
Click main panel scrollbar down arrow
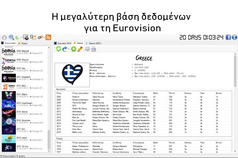235,151
